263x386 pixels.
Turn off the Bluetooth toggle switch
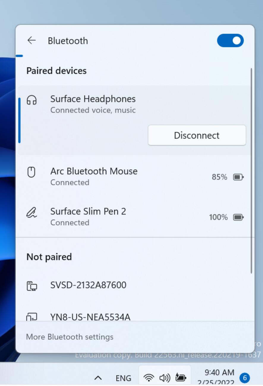click(230, 40)
